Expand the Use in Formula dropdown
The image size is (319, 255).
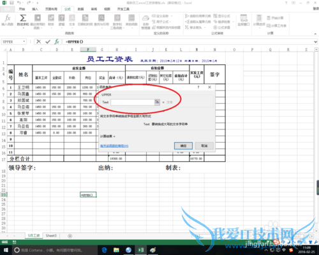tap(170, 22)
